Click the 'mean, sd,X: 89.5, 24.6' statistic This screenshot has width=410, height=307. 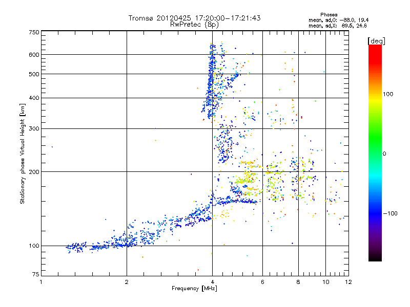(338, 26)
